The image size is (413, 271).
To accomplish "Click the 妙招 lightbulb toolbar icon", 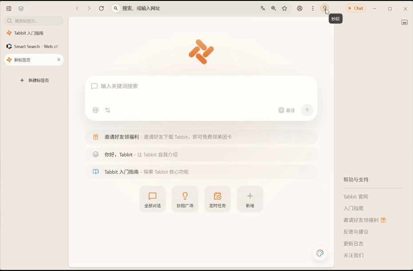I will (x=325, y=8).
